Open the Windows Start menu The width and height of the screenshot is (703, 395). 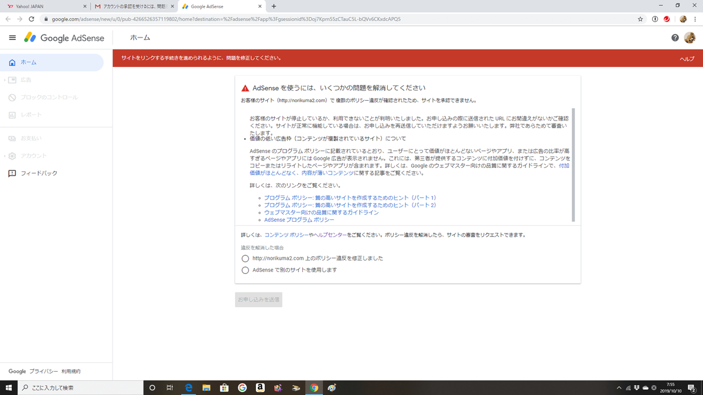click(8, 387)
